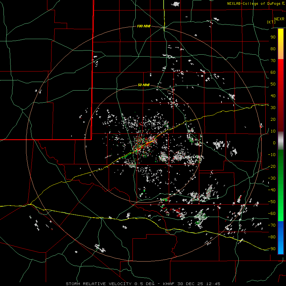Click the bright green segment of the color bar
Image resolution: width=286 pixels, height=286 pixels.
click(281, 215)
